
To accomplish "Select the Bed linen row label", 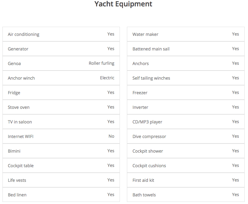I will coord(17,195).
